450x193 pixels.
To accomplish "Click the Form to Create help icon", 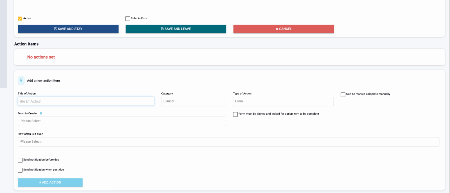I will click(41, 113).
